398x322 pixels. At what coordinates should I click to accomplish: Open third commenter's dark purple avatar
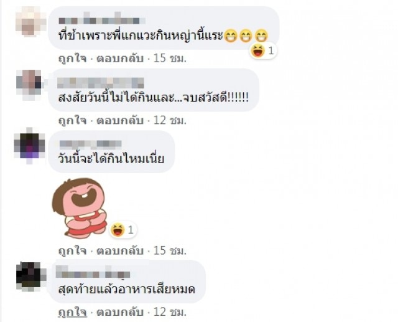pos(29,146)
